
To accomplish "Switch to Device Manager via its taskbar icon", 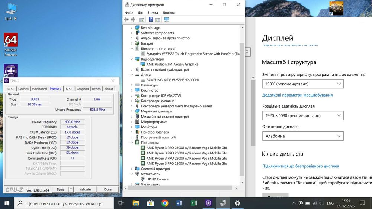I will pyautogui.click(x=223, y=203).
